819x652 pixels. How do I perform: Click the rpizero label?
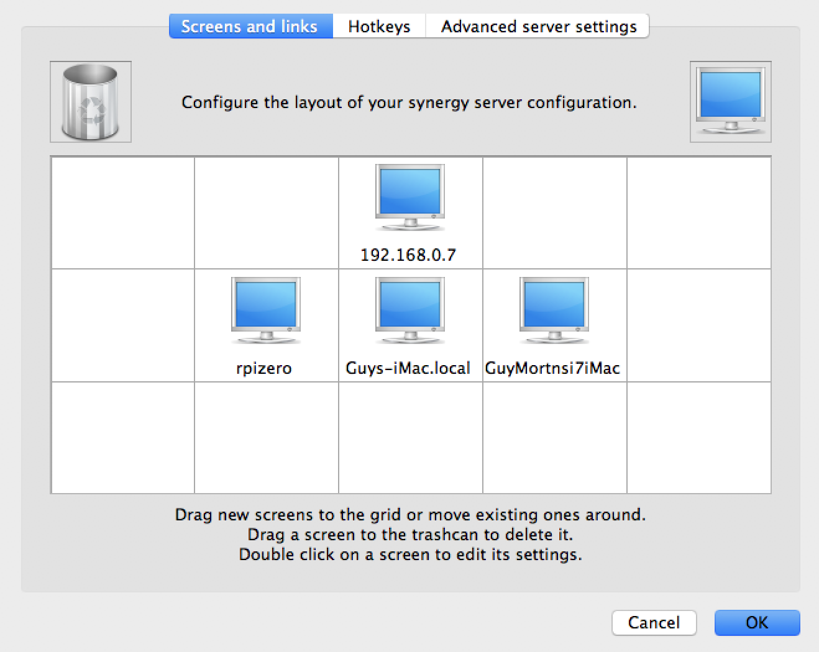pyautogui.click(x=264, y=368)
